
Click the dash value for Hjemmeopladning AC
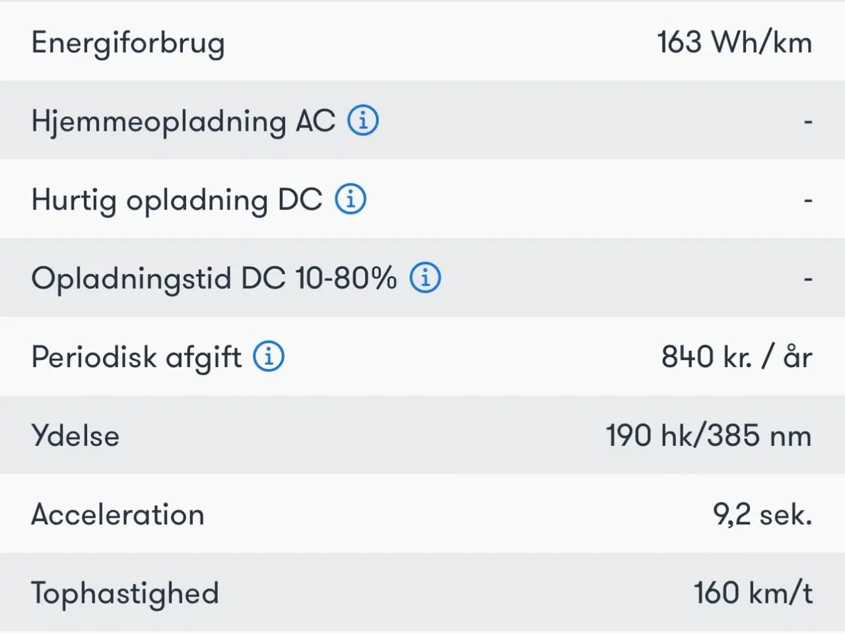click(x=807, y=122)
